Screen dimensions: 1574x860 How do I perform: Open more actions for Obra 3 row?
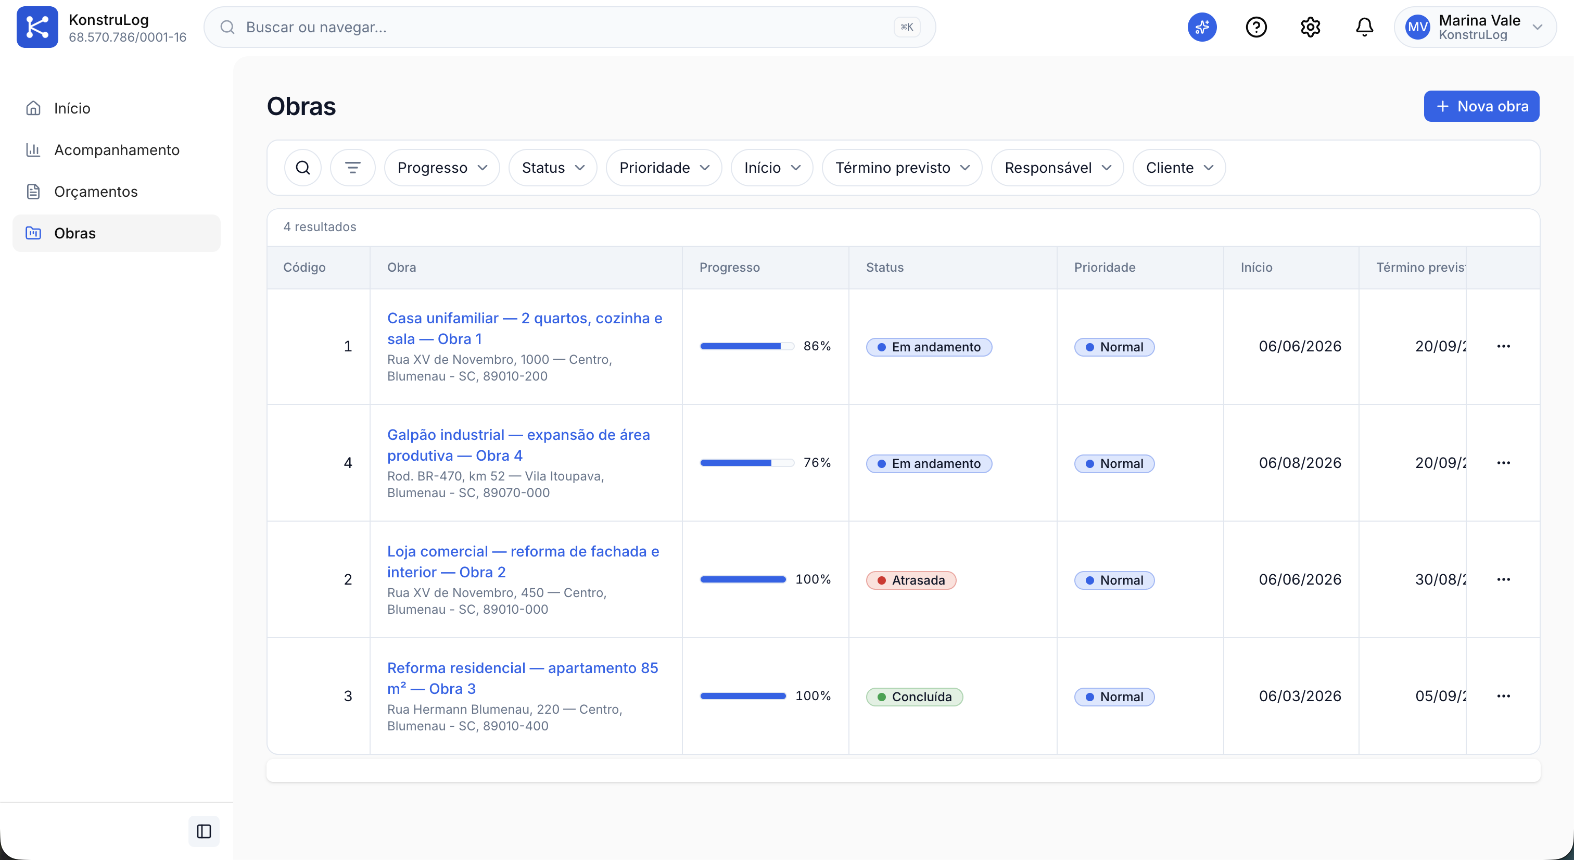1503,696
